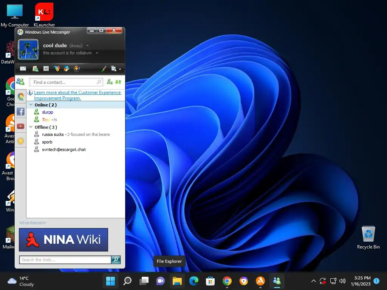Image resolution: width=387 pixels, height=290 pixels.
Task: Click the info bubble icon by CEIP link
Action: [x=30, y=93]
